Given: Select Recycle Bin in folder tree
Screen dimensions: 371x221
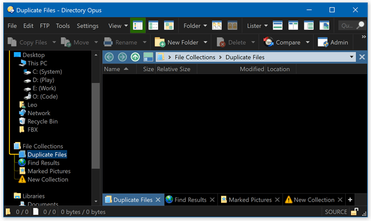Looking at the screenshot, I should (38, 121).
